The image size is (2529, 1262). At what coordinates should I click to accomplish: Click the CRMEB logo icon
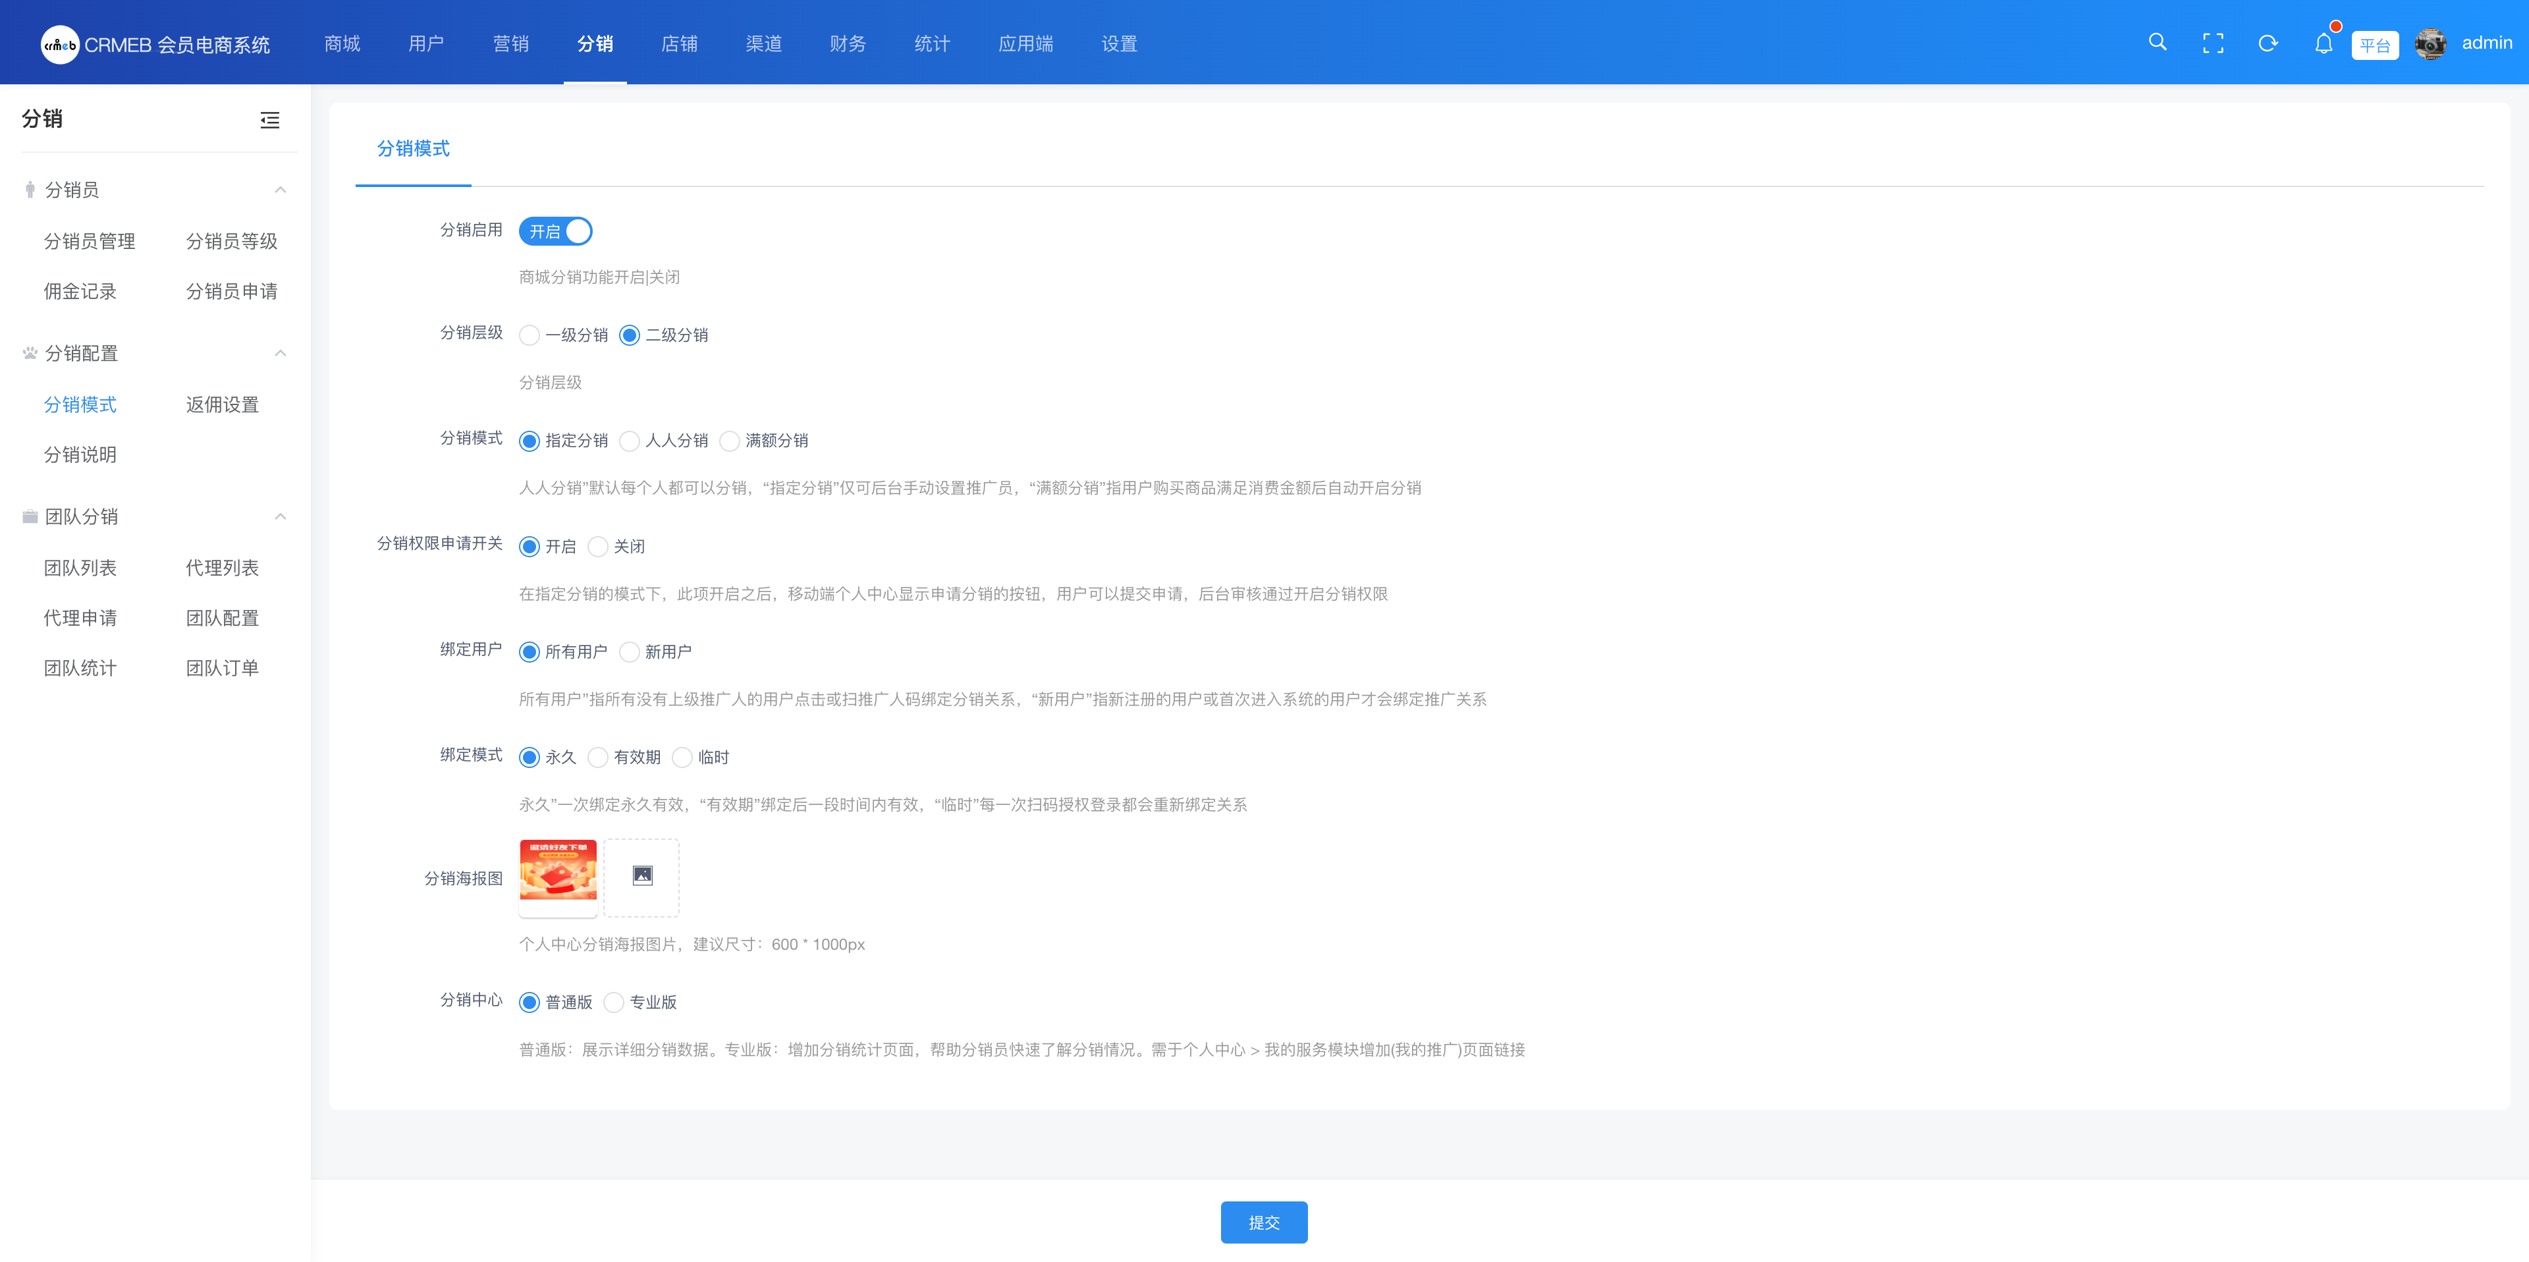[x=60, y=44]
